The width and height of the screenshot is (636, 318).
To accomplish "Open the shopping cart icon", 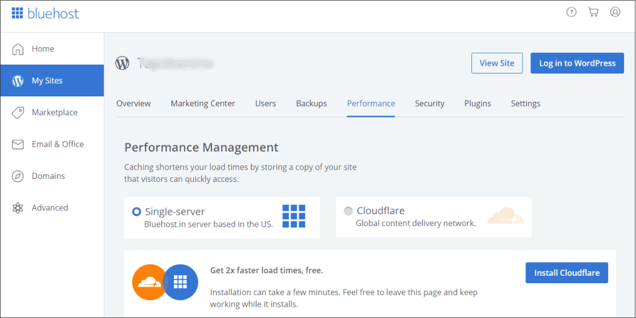I will tap(593, 12).
